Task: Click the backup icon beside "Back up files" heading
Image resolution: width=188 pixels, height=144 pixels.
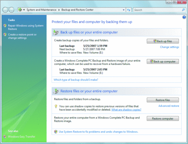Action: point(56,32)
